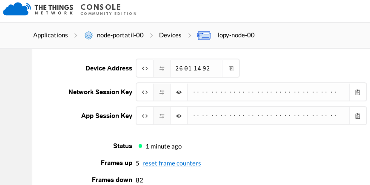Click the hidden Network Session Key field
370x185 pixels.
[268, 92]
